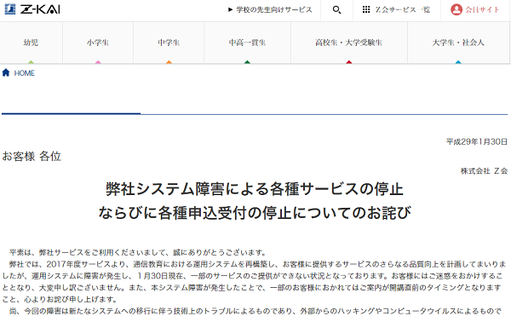Select the 高校生・大学受験生 navigation tab
This screenshot has height=316, width=511.
348,43
